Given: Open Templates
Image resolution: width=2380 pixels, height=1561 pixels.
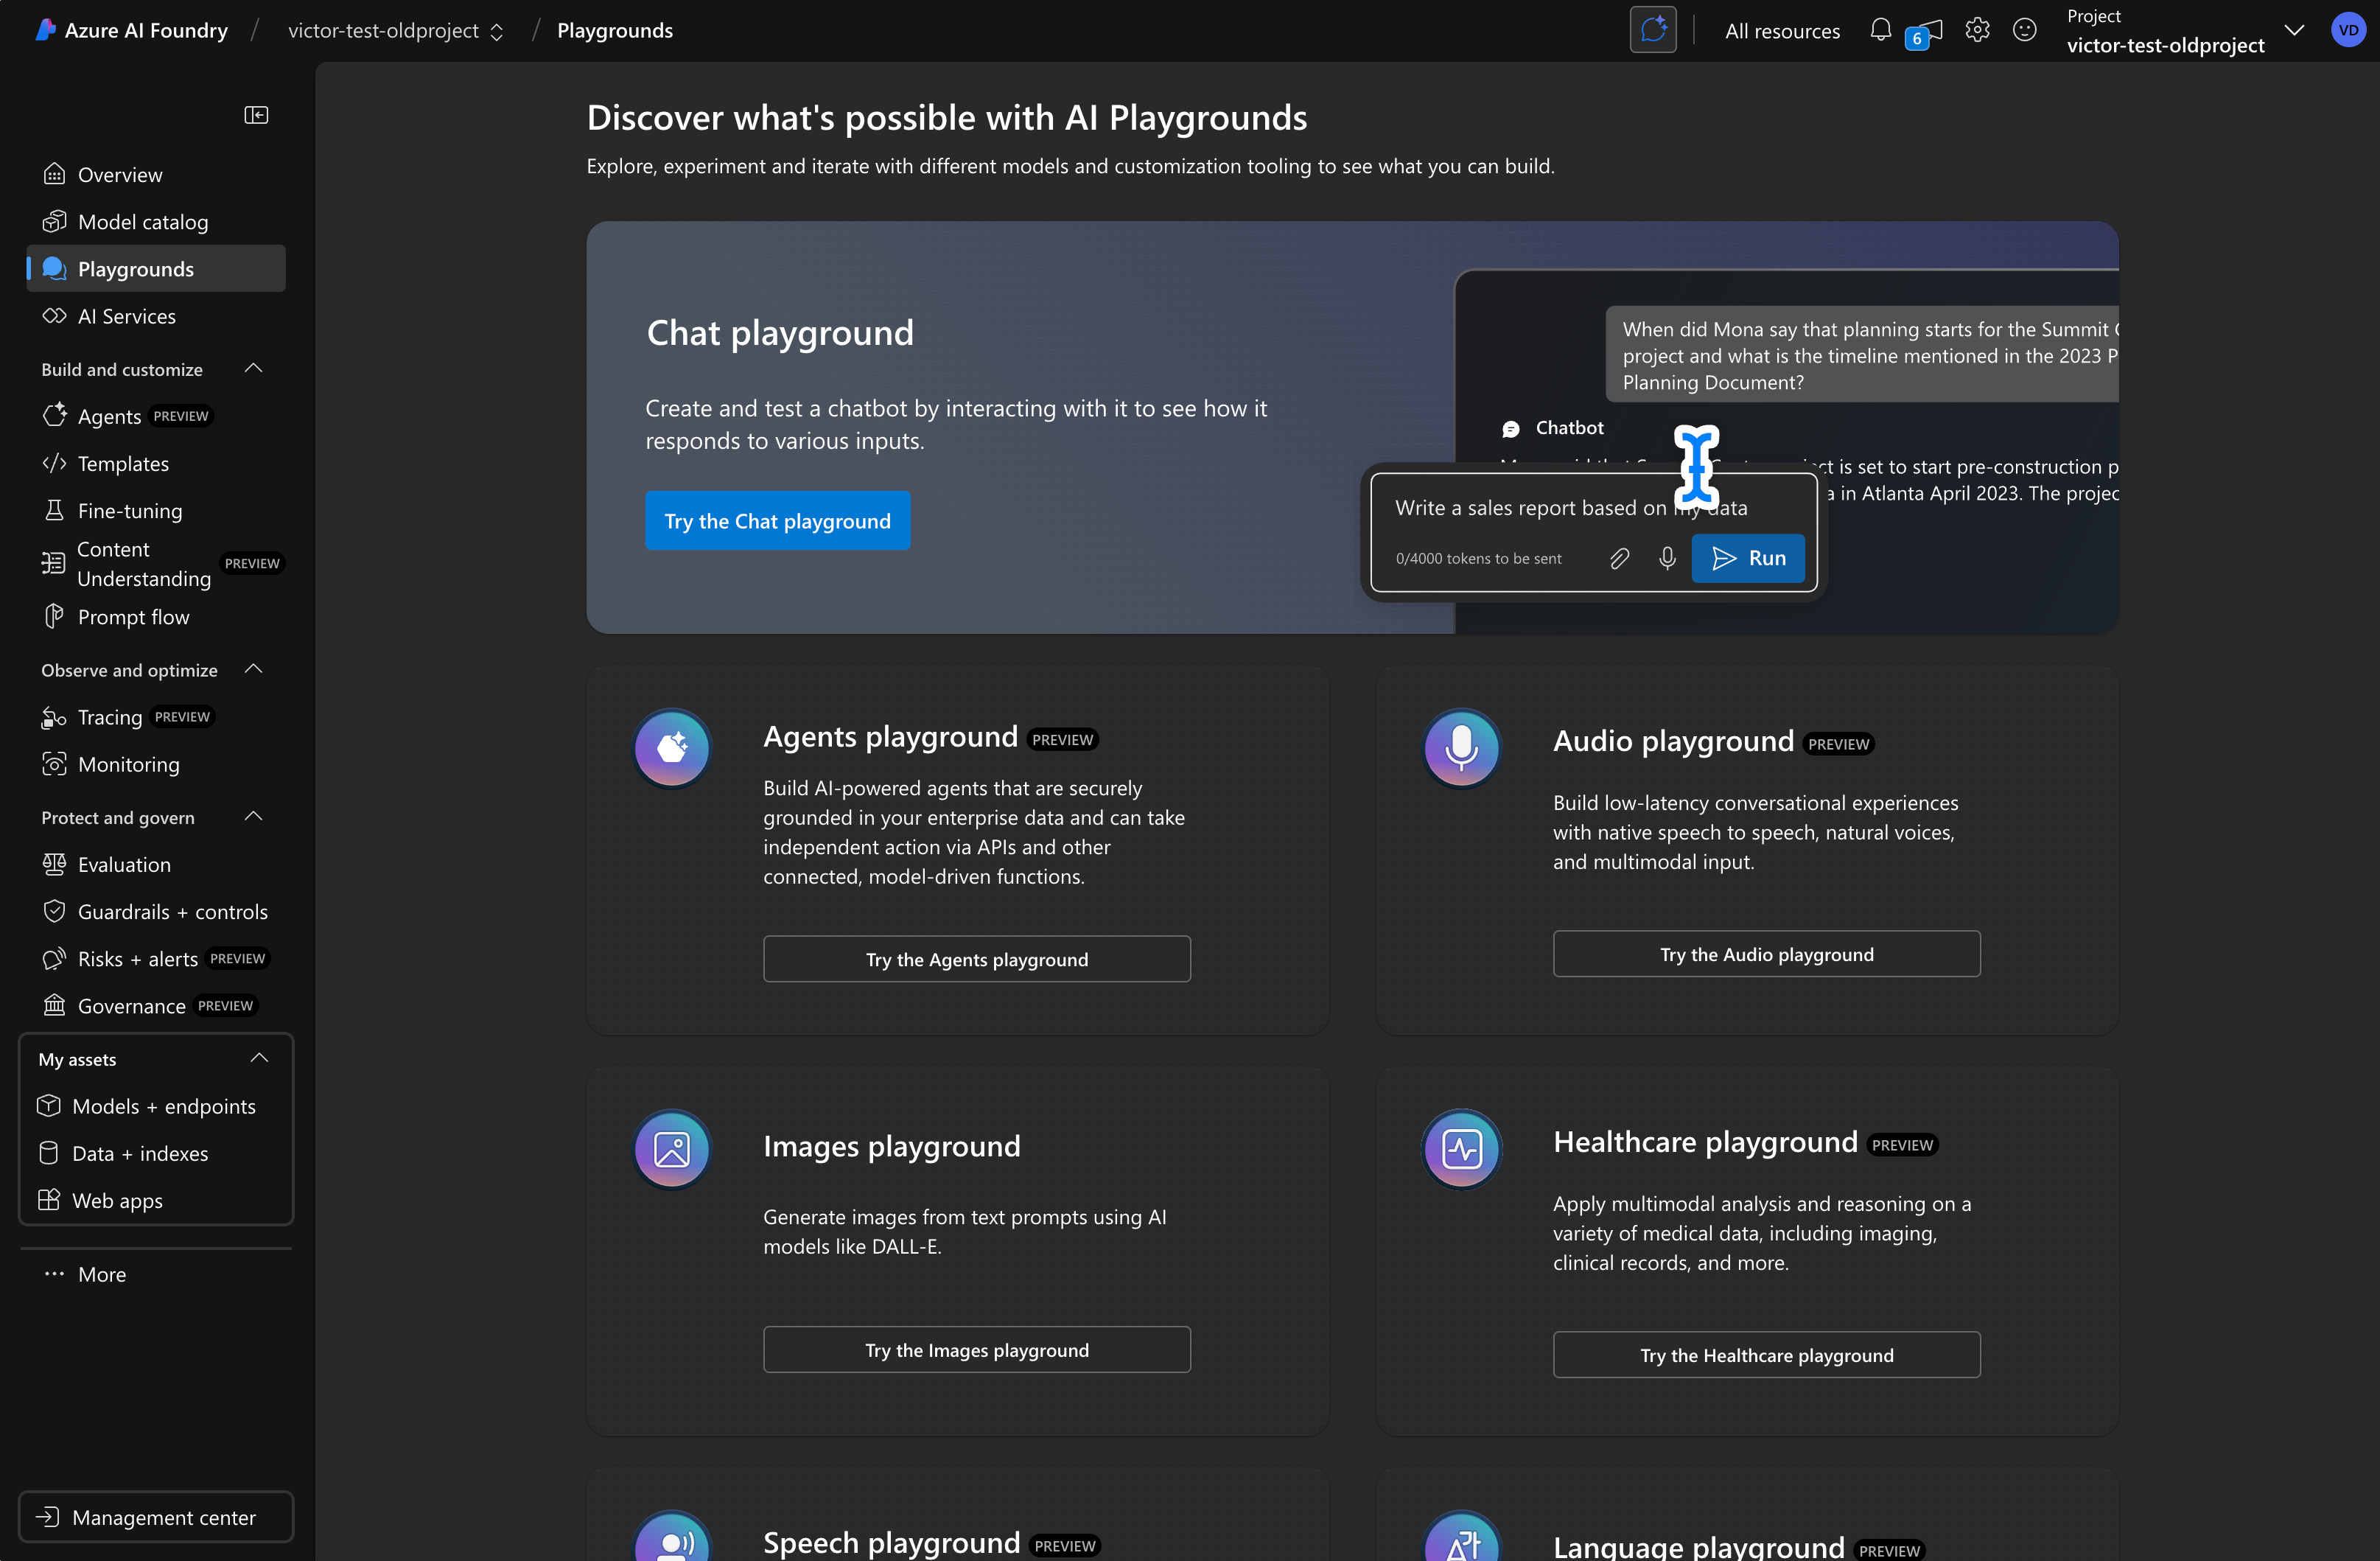Looking at the screenshot, I should tap(156, 463).
